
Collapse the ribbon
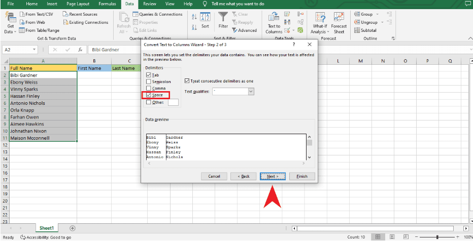(x=470, y=38)
